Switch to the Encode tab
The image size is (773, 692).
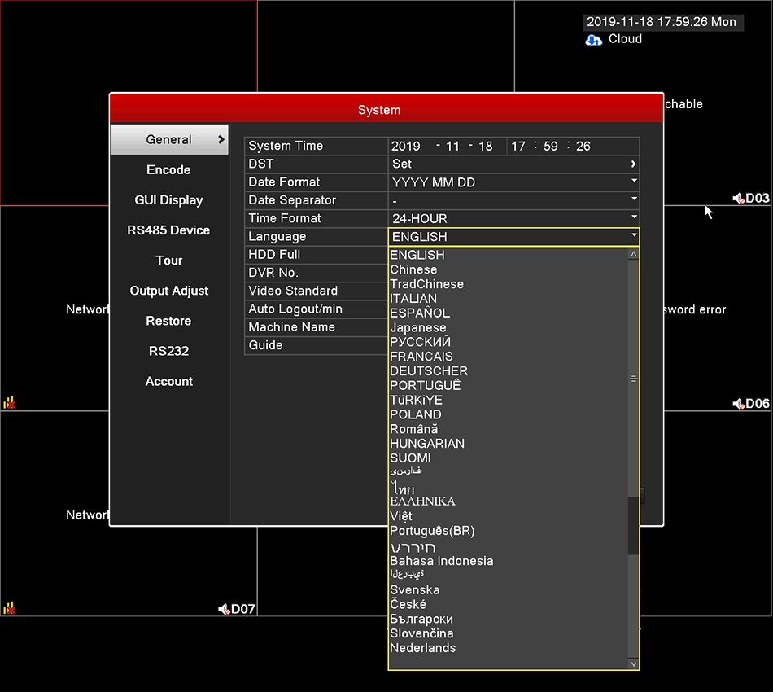click(x=168, y=169)
